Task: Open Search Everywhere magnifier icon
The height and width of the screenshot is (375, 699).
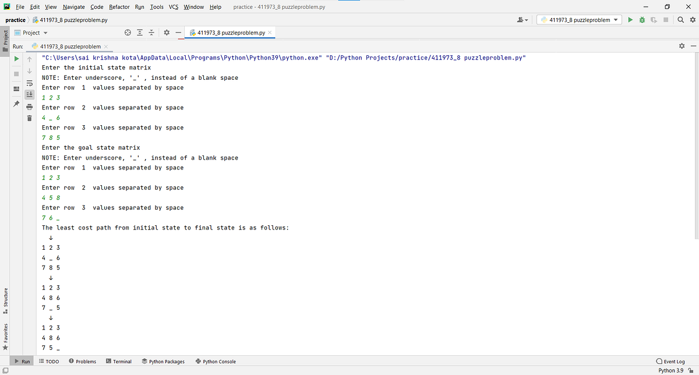Action: pyautogui.click(x=681, y=20)
